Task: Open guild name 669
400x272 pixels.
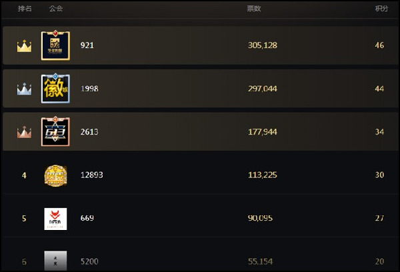Action: pos(87,218)
